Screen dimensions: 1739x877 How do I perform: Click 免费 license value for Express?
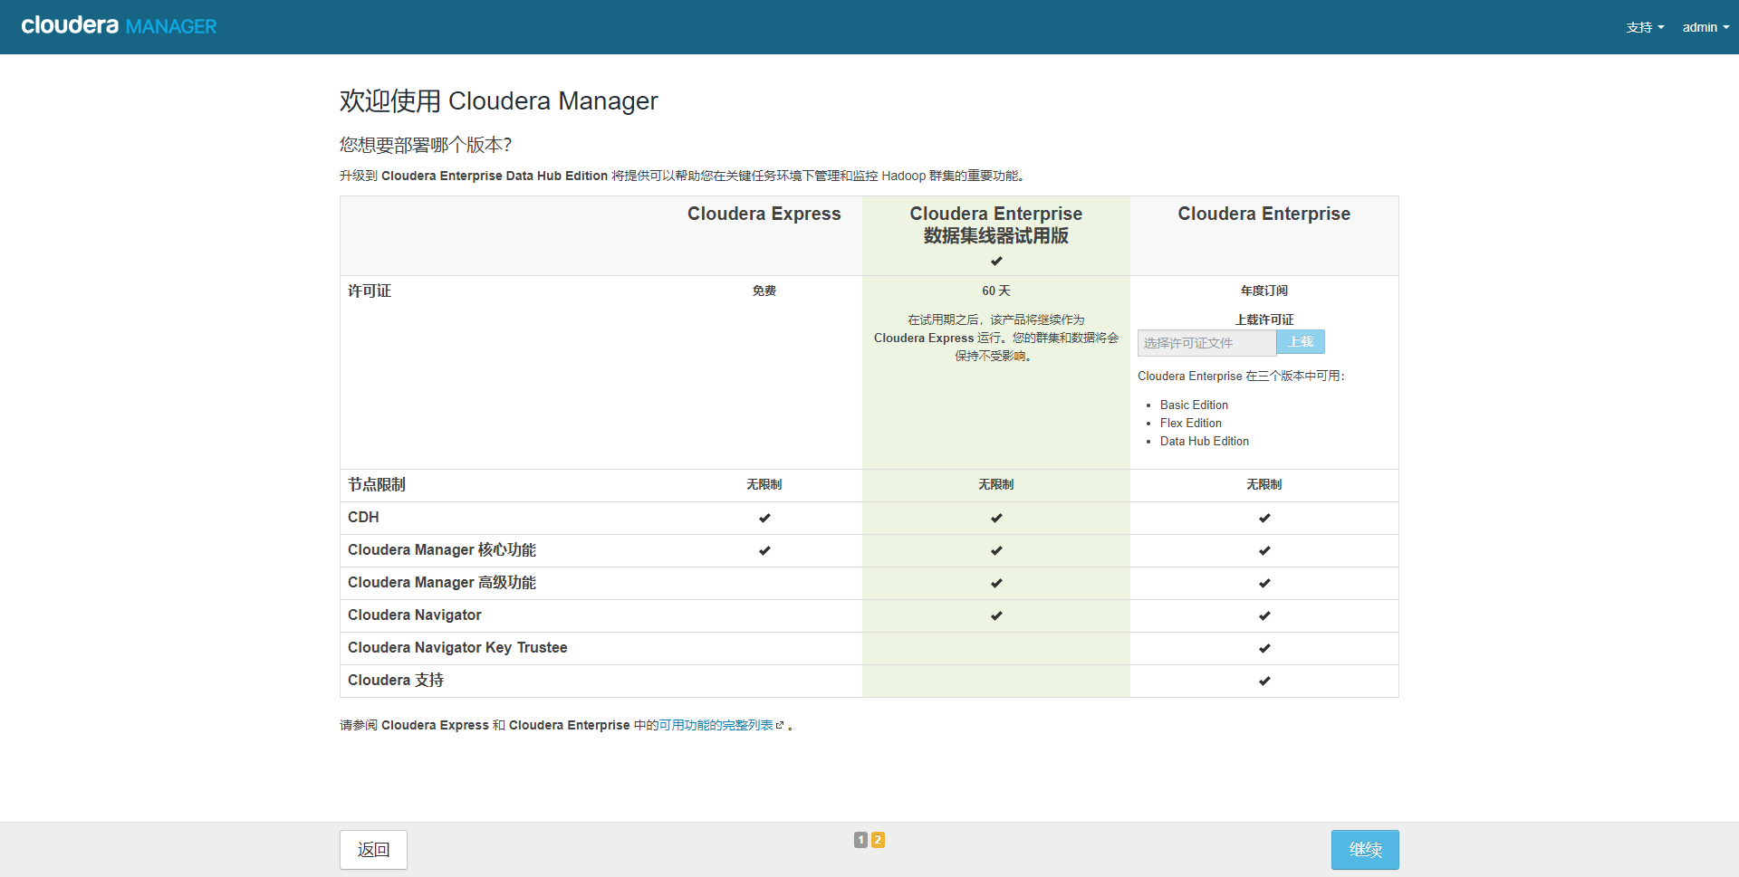(764, 291)
